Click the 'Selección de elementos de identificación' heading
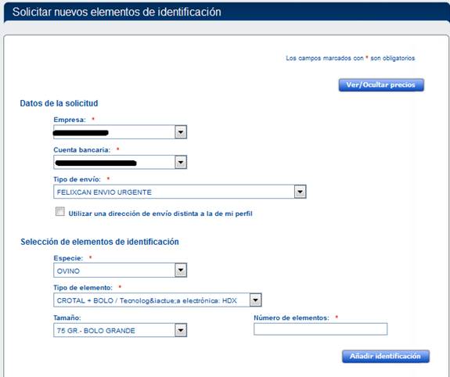This screenshot has width=450, height=377. pos(99,242)
